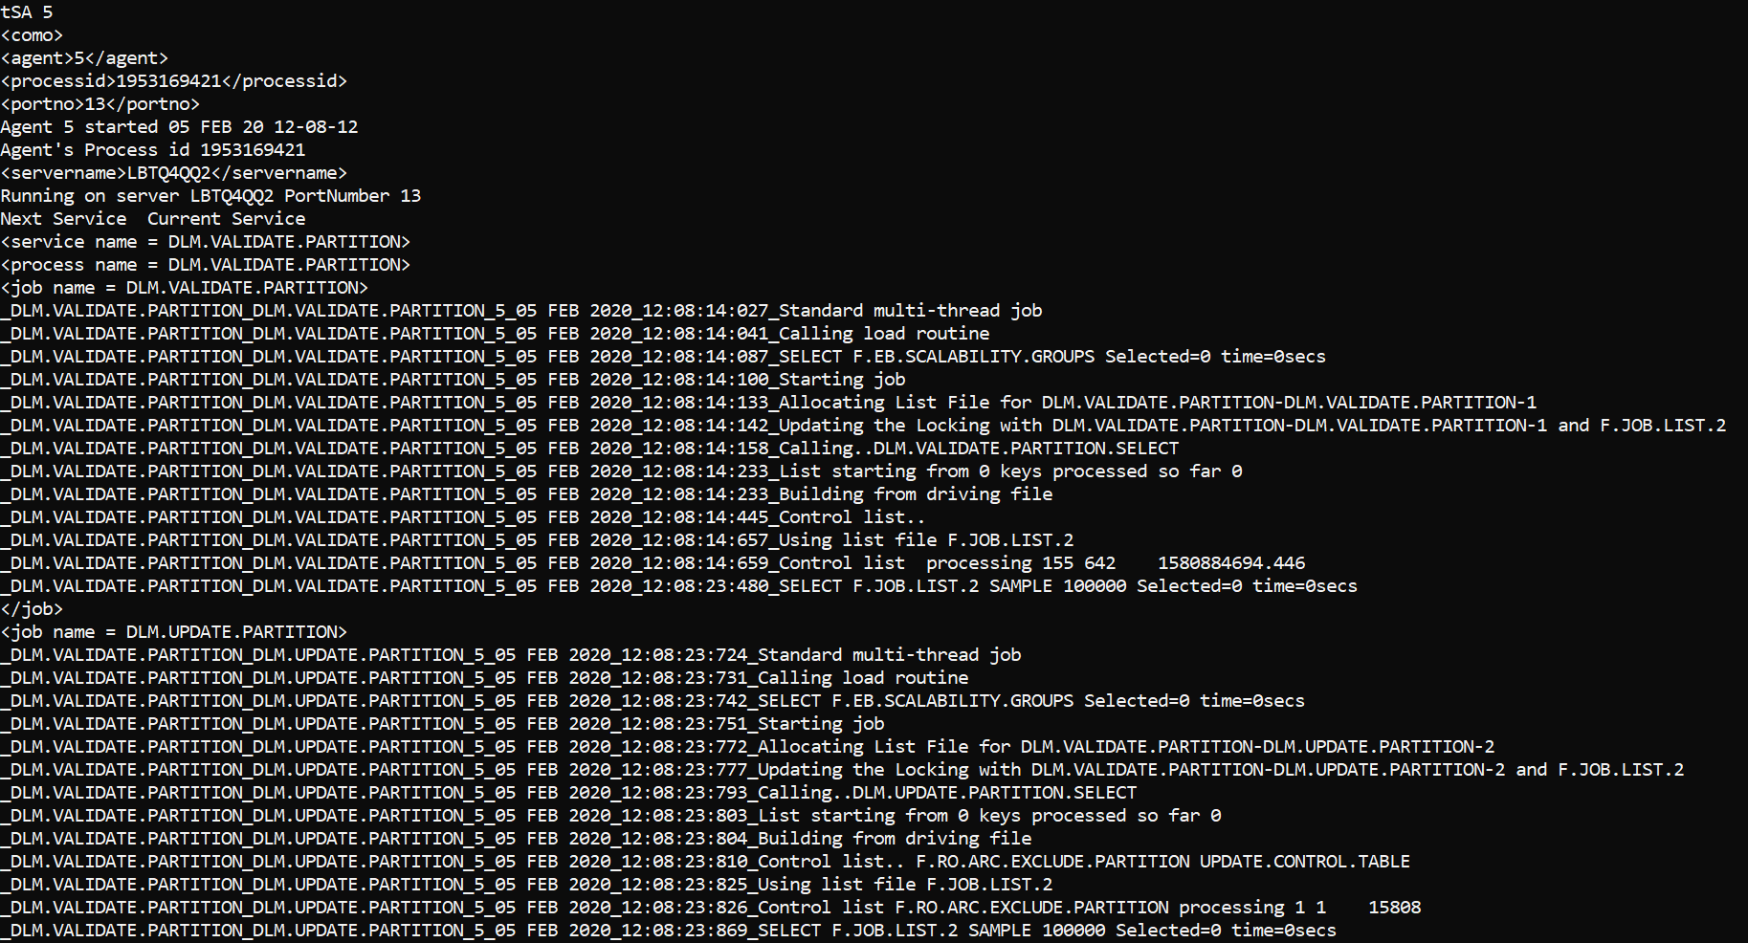Click the job name DLM.VALIDATE.PARTITION line
The width and height of the screenshot is (1748, 943).
[x=184, y=288]
